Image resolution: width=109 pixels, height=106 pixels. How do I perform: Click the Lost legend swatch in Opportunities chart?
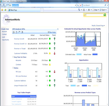click(84, 86)
